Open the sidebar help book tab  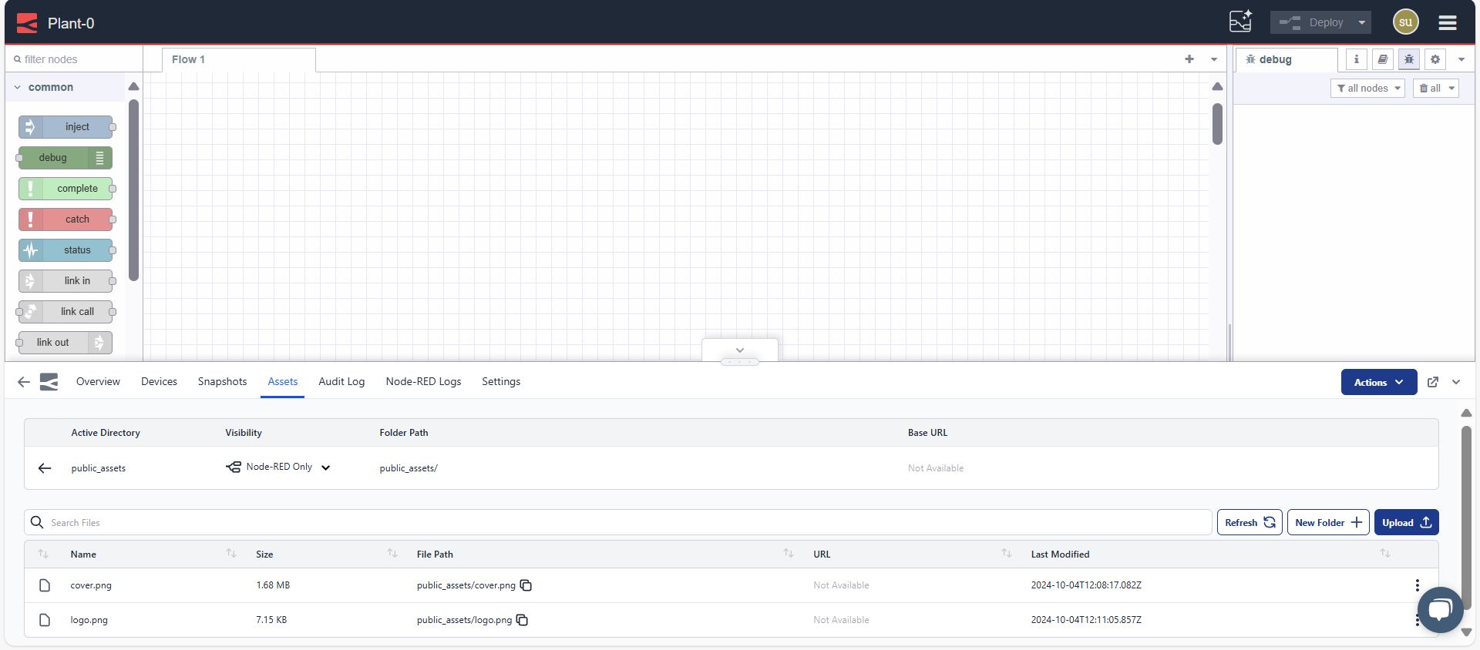(1382, 59)
